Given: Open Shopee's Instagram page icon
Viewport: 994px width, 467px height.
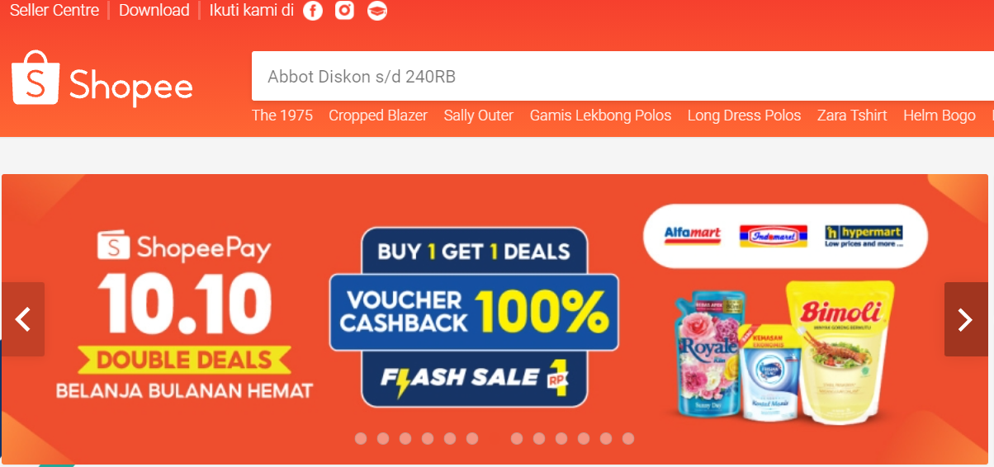Looking at the screenshot, I should click(x=345, y=11).
